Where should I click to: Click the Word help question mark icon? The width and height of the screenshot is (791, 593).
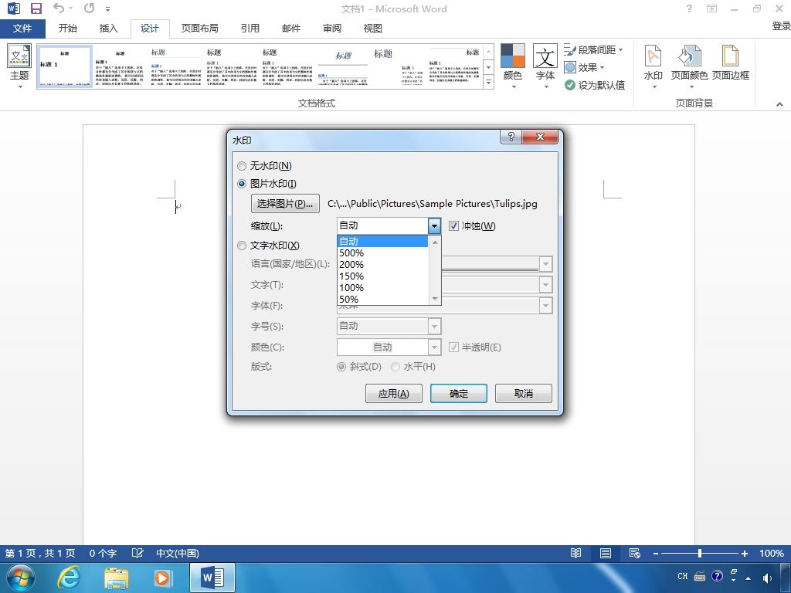click(689, 8)
